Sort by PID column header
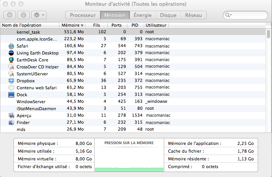Screen dimensions: 272x177 135,25
